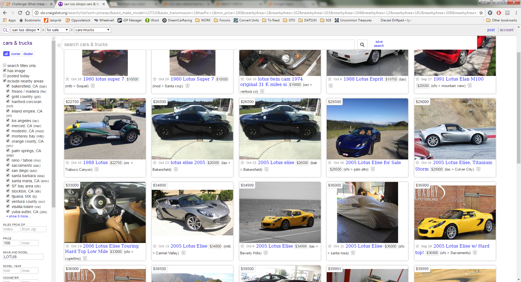Select the all sellers tab

(x=6, y=54)
